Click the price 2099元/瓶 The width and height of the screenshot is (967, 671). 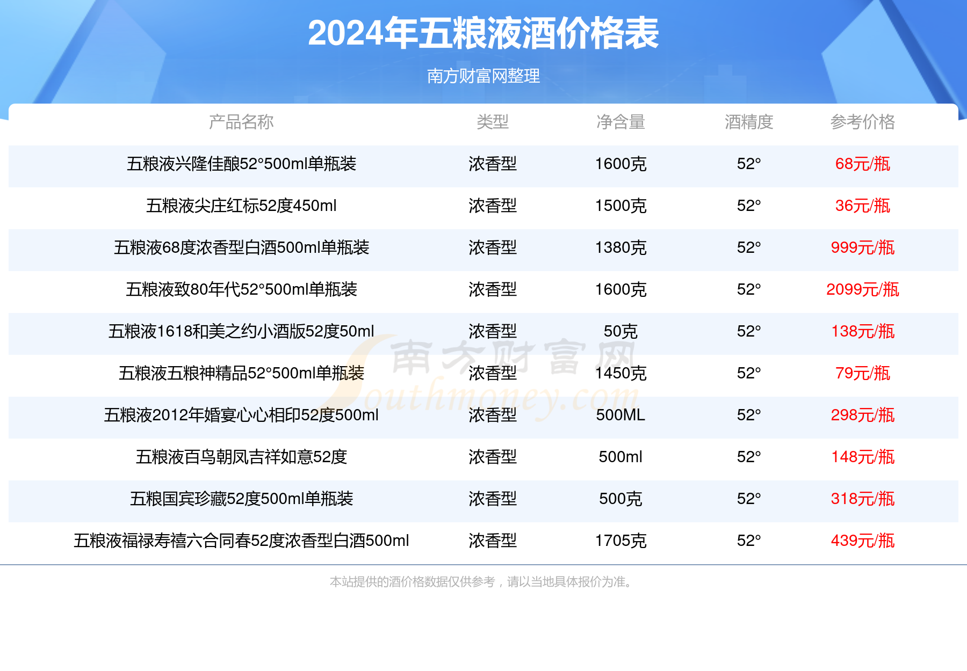tap(863, 289)
